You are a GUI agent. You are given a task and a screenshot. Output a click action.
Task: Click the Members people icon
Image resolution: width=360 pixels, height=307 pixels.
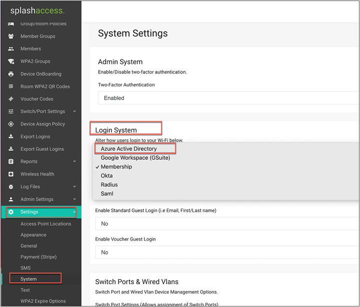point(11,48)
